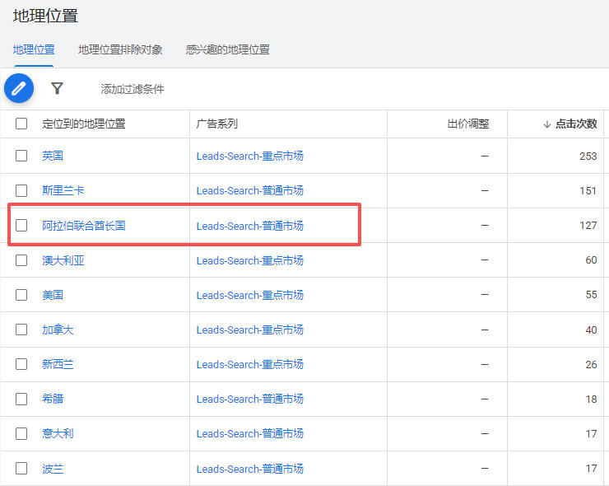Switch to the 地理位置 tab

[x=34, y=49]
